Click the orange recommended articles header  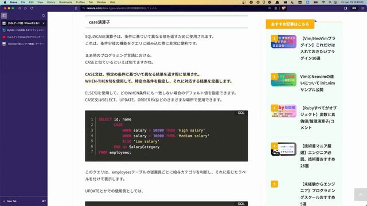point(290,24)
